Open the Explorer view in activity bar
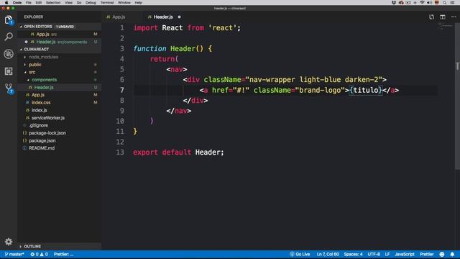The height and width of the screenshot is (259, 460). 9,20
